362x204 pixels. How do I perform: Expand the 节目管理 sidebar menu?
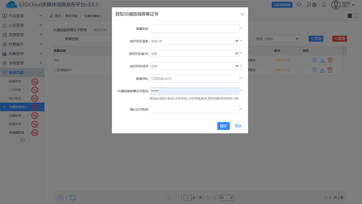pyautogui.click(x=22, y=16)
